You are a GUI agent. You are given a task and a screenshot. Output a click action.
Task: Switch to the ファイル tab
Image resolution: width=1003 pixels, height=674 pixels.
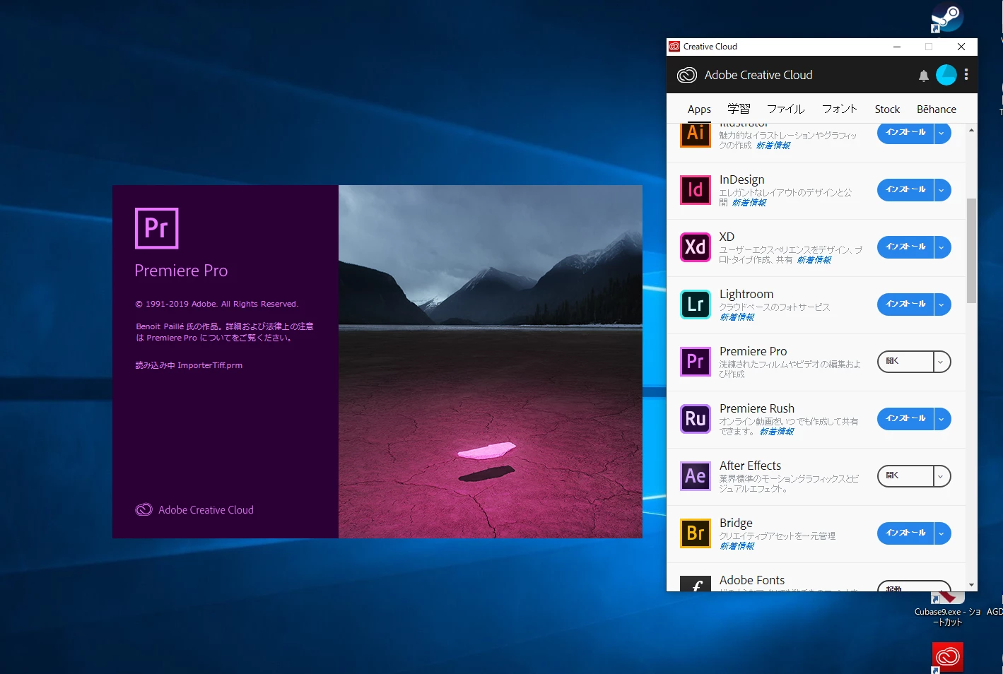point(785,109)
